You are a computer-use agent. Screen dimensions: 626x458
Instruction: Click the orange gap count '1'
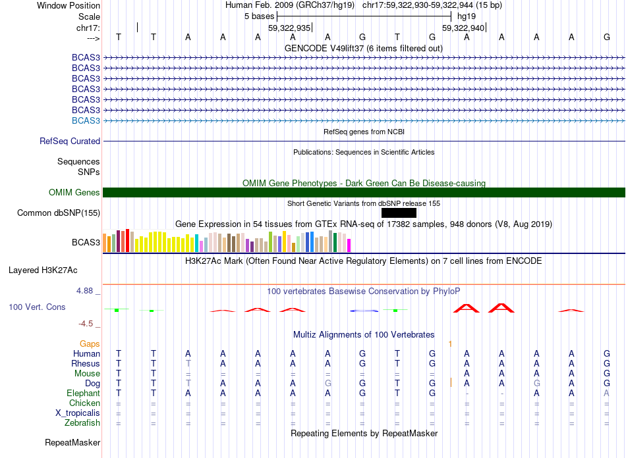point(450,343)
